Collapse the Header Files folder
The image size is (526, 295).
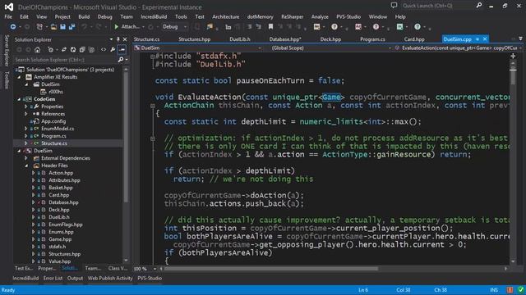(26, 166)
